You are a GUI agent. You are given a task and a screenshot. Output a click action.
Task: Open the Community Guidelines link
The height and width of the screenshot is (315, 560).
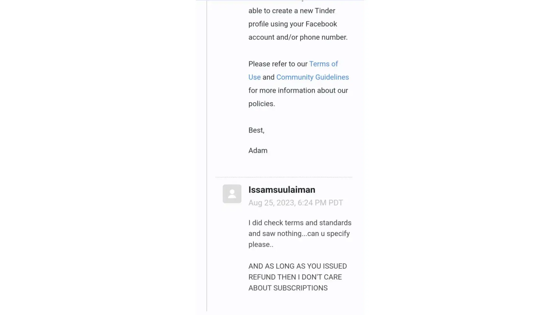tap(312, 77)
